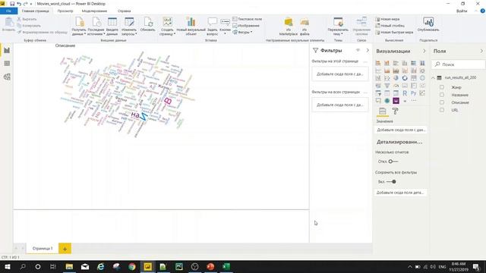Open Переключить тему dropdown
Viewport: 486px width, 273px height.
click(338, 26)
